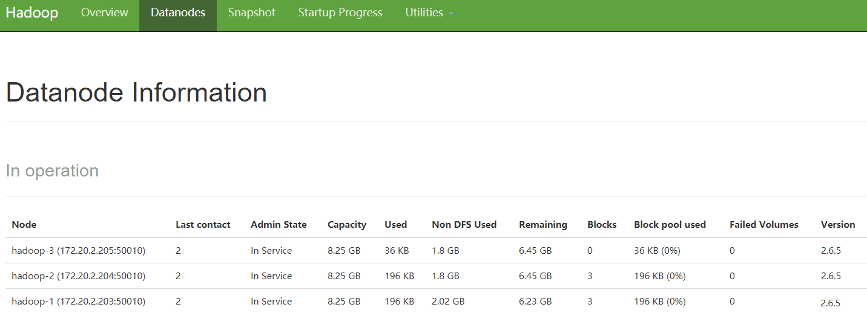Expand the Utilities dropdown menu
This screenshot has height=313, width=867.
429,13
